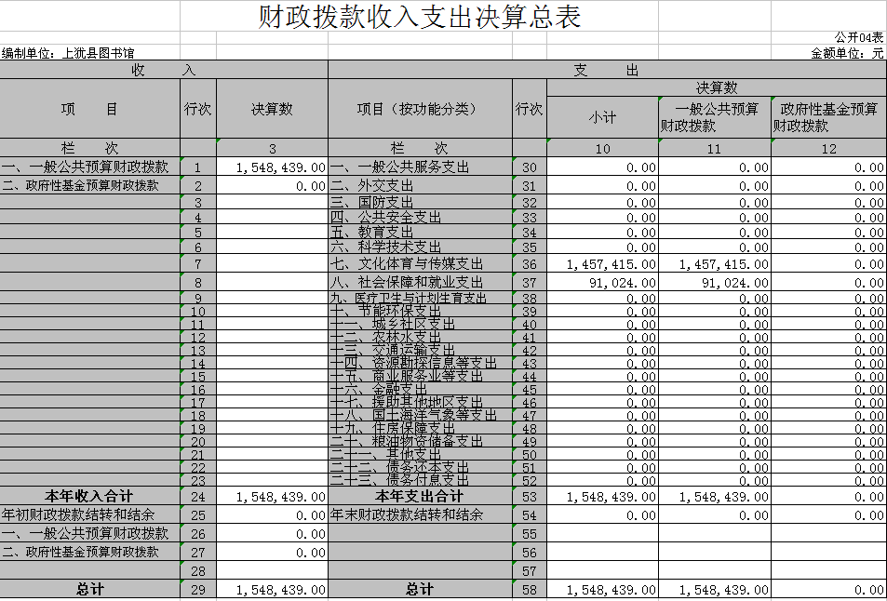The width and height of the screenshot is (887, 601).
Task: Click the 小计 column header
Action: click(602, 117)
